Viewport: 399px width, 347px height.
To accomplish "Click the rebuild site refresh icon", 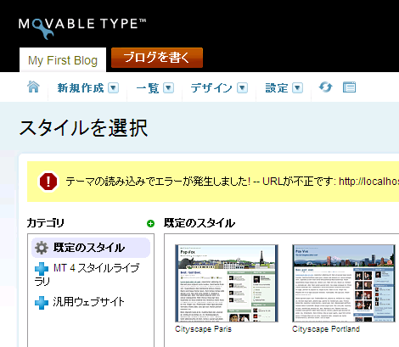I will tap(325, 87).
